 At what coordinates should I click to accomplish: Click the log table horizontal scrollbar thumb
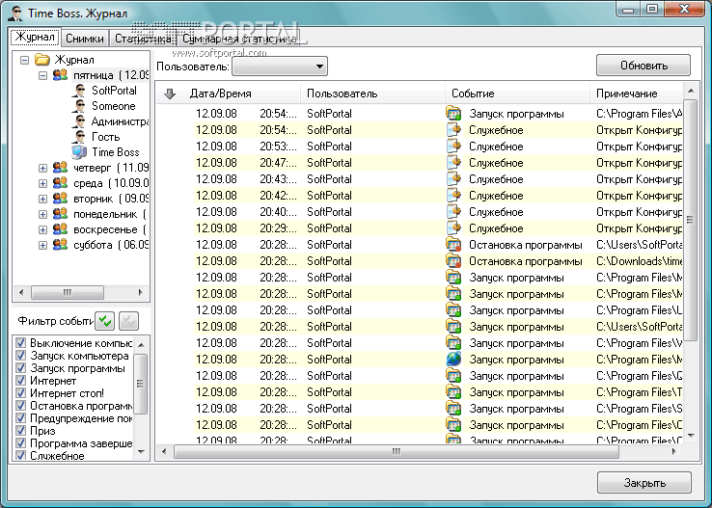396,452
